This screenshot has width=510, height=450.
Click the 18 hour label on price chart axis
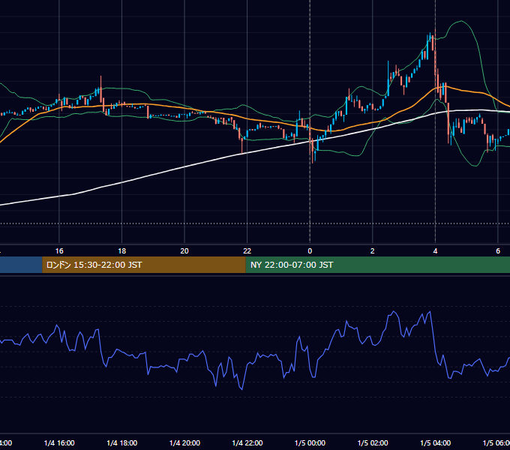[122, 251]
